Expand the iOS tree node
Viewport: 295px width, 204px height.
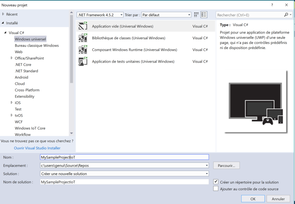[12, 102]
